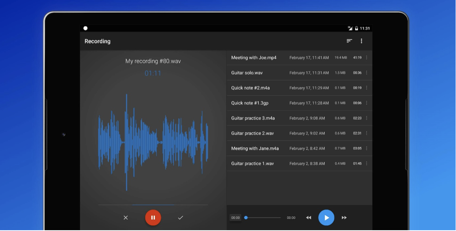Click the February 17, 11:41 AM date

[x=309, y=58]
